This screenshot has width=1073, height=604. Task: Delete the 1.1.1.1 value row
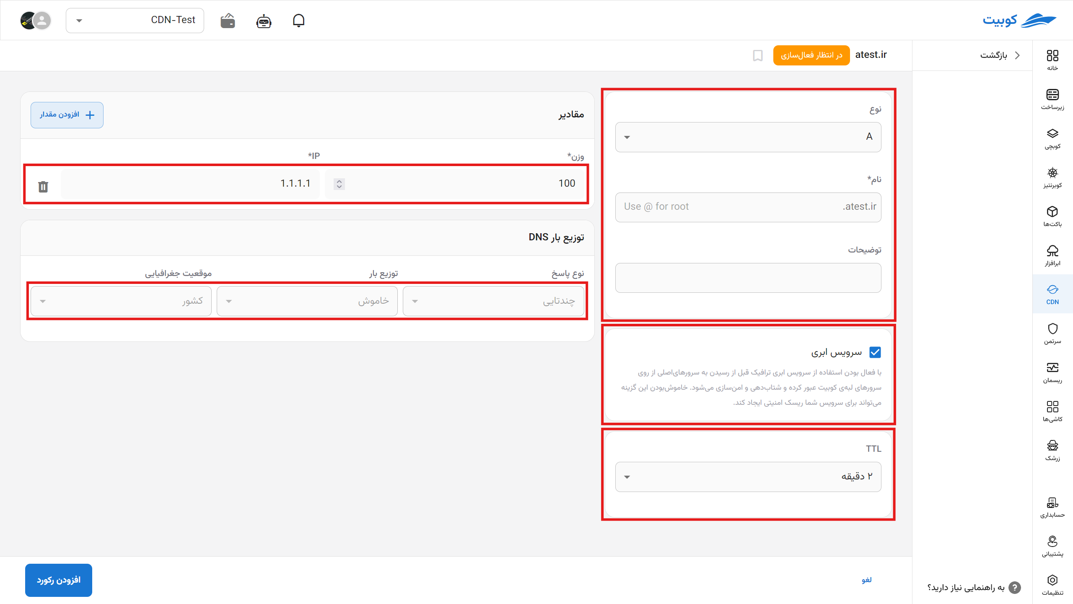[x=43, y=186]
